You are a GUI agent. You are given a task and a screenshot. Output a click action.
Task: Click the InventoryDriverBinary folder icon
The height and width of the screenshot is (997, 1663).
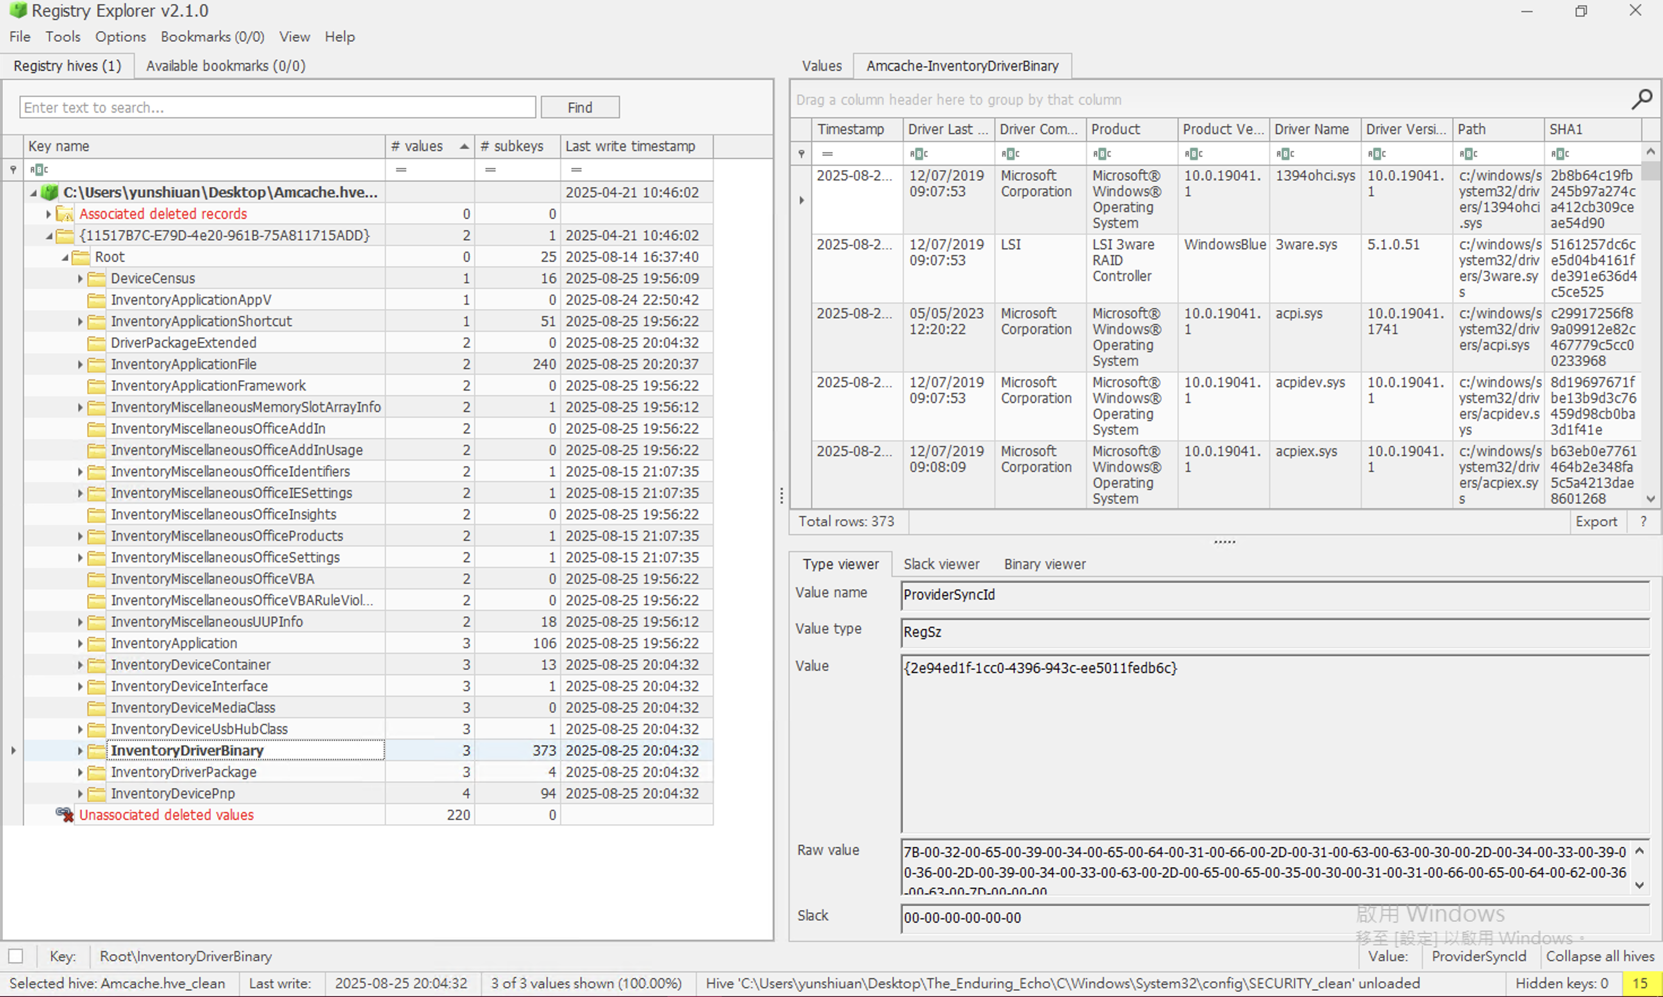tap(97, 750)
